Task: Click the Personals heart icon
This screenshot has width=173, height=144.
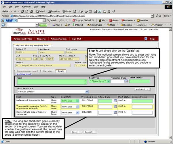Action: 127,20
